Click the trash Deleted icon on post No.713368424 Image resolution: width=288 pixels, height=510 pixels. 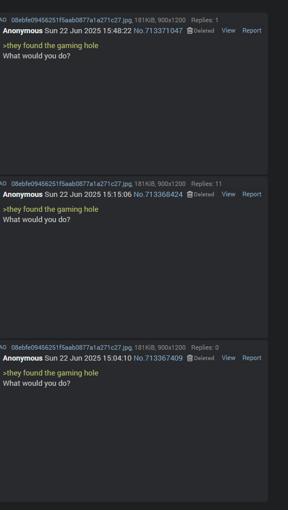pos(190,194)
